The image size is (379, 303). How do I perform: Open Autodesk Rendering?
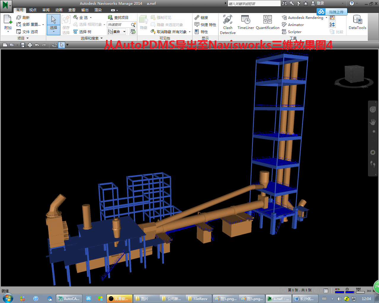[x=303, y=17]
